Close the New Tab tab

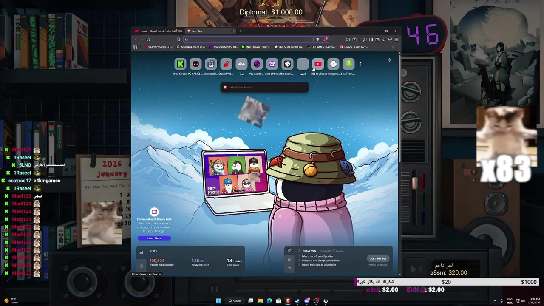[232, 31]
